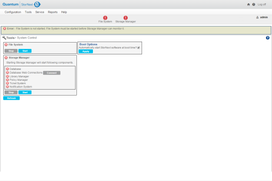This screenshot has width=272, height=181.
Task: Open the page help question mark icon
Action: point(268,38)
